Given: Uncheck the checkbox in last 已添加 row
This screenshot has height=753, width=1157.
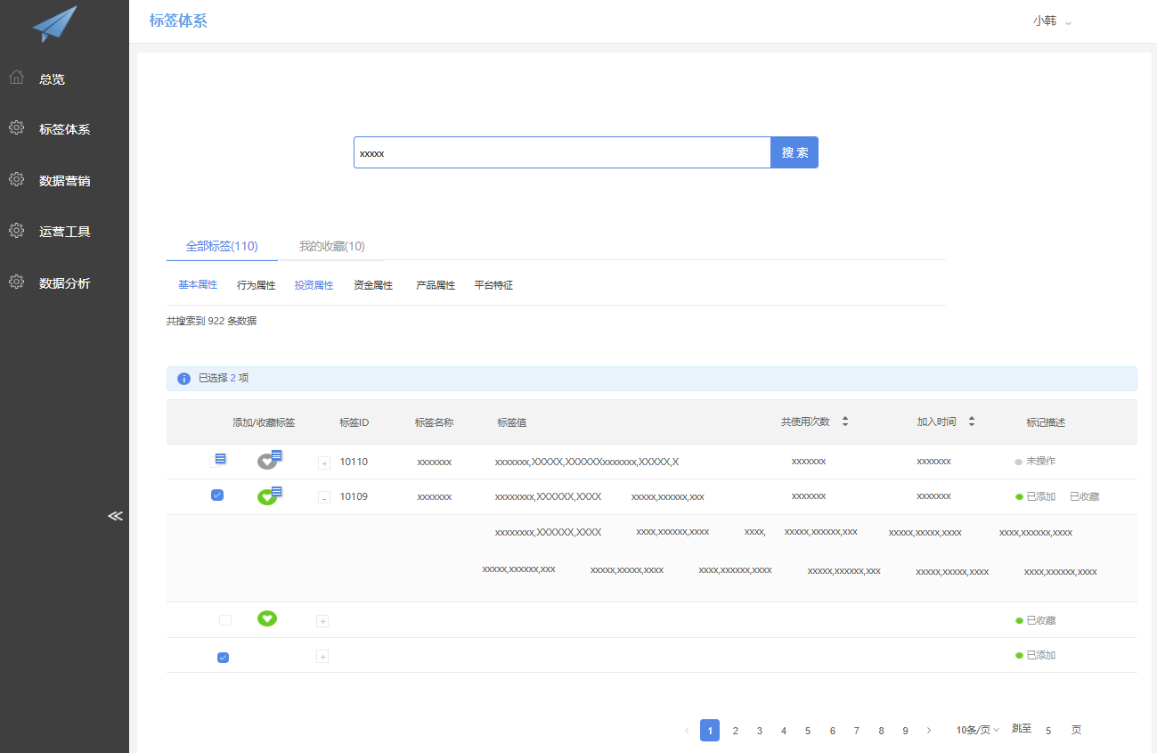Looking at the screenshot, I should tap(224, 658).
